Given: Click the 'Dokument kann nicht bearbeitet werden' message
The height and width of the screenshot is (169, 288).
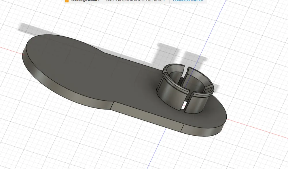Looking at the screenshot, I should [135, 1].
